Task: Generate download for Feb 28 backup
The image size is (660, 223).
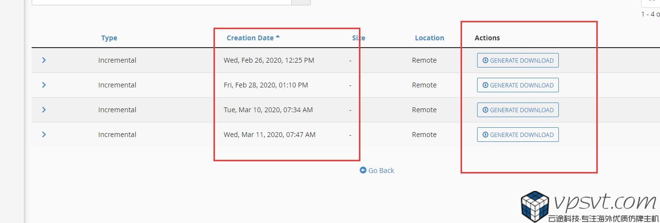Action: coord(517,86)
